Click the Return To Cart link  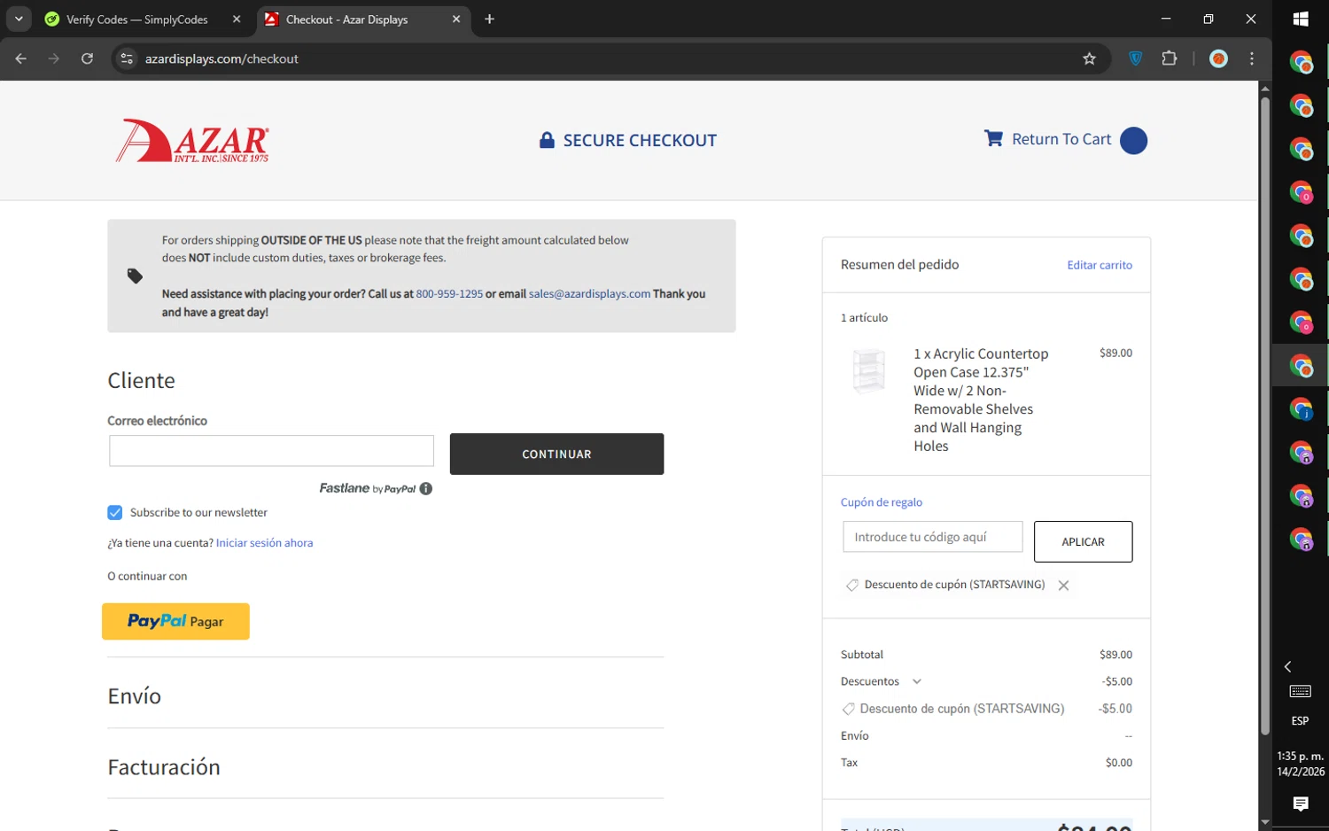[1061, 139]
